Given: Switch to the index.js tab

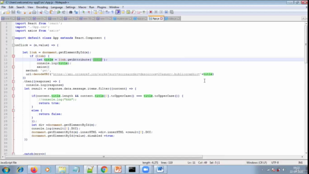Looking at the screenshot, I should coord(172,18).
